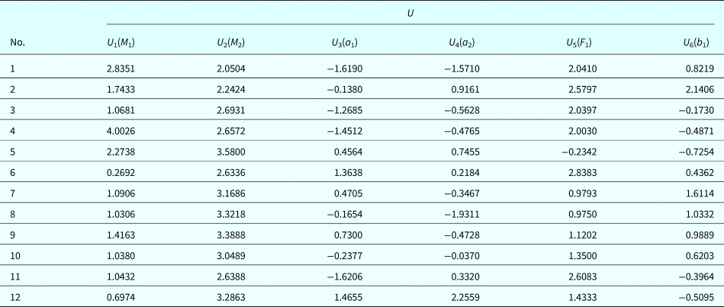The height and width of the screenshot is (307, 724).
Task: Click the No. column header
Action: tap(18, 43)
